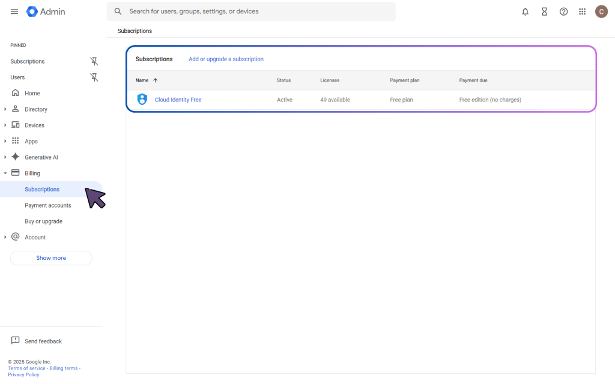This screenshot has width=615, height=384.
Task: Open the main hamburger menu
Action: [x=14, y=11]
